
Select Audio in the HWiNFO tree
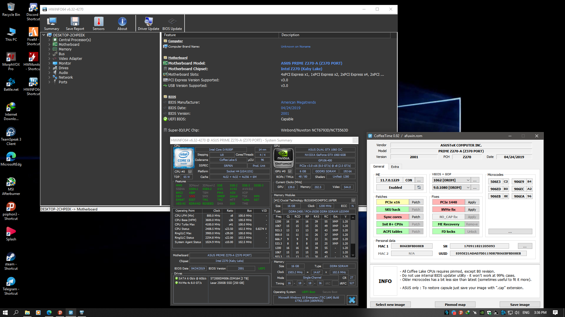[63, 72]
